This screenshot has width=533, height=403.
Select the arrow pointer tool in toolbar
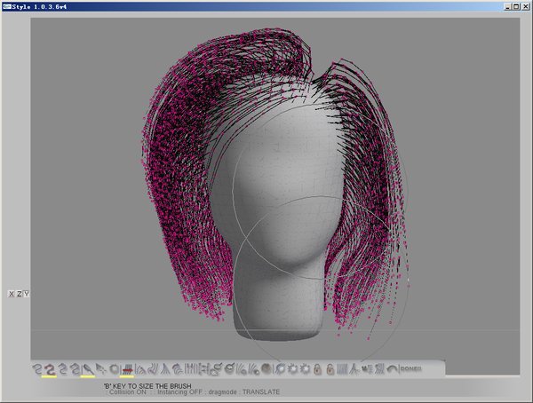(101, 368)
